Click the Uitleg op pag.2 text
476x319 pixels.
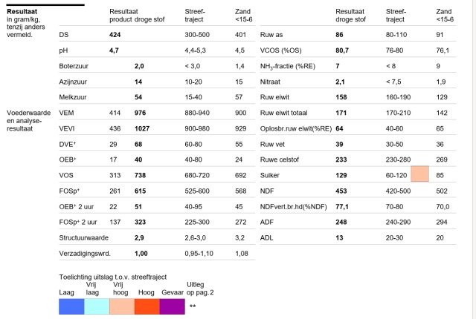click(x=200, y=289)
